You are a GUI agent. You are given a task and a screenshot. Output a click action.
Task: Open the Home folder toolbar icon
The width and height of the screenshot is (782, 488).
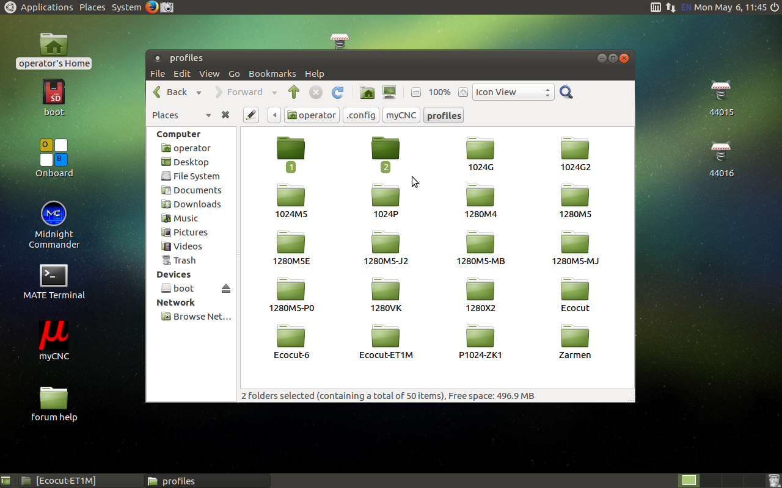pos(367,92)
